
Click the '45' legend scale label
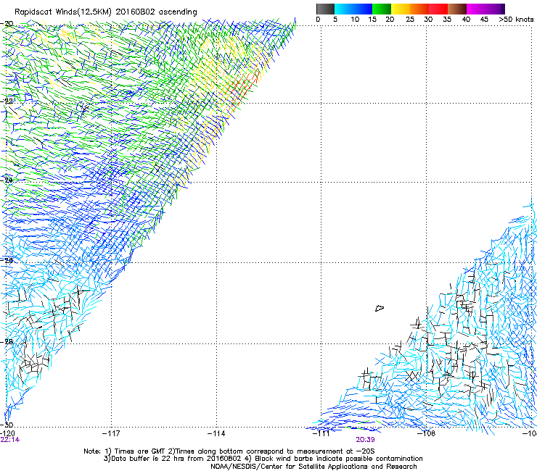click(x=484, y=20)
